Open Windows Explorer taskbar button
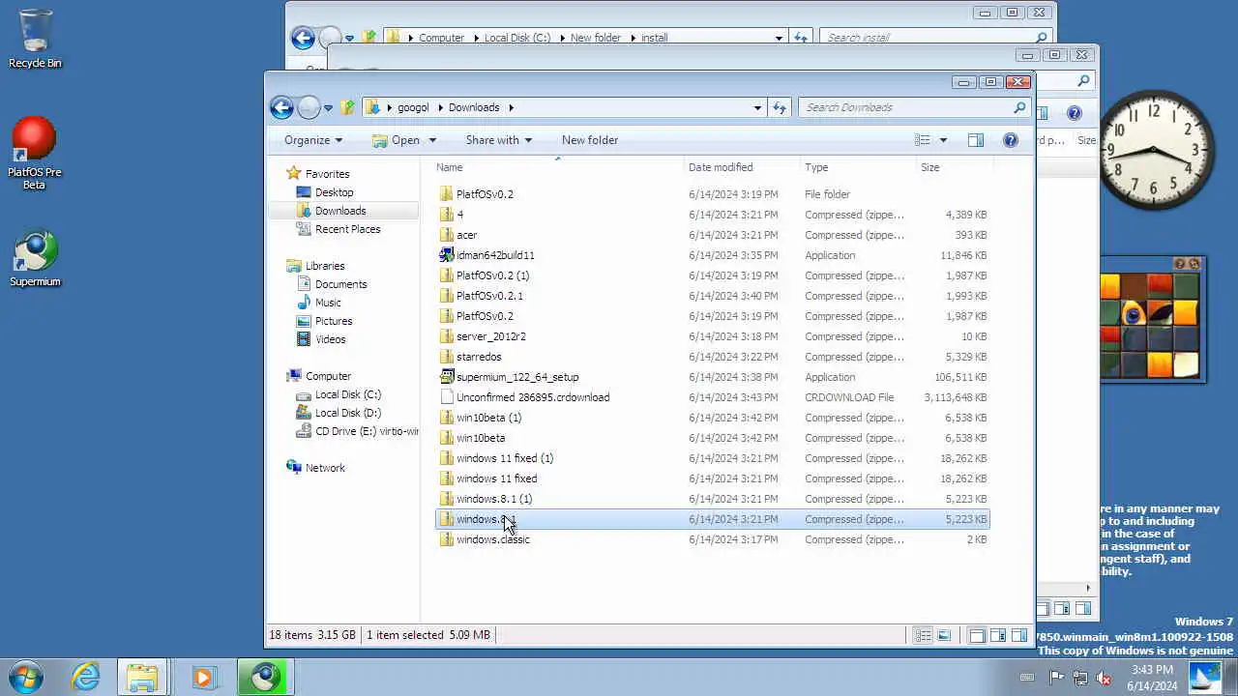 click(142, 677)
